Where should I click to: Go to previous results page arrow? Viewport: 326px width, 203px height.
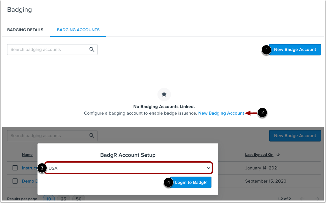coord(302,199)
